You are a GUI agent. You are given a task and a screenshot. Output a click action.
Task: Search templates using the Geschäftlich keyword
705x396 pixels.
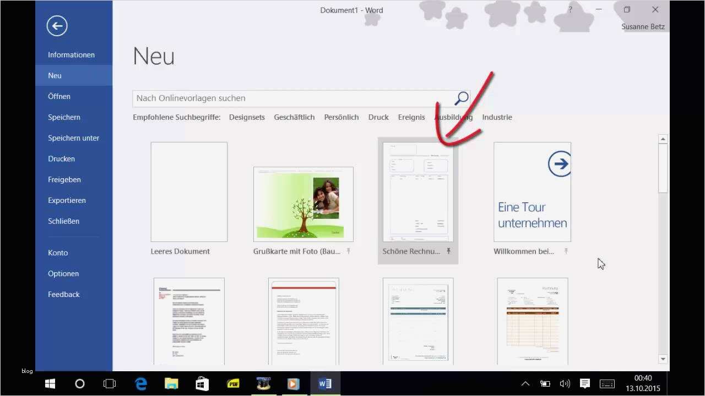click(294, 117)
